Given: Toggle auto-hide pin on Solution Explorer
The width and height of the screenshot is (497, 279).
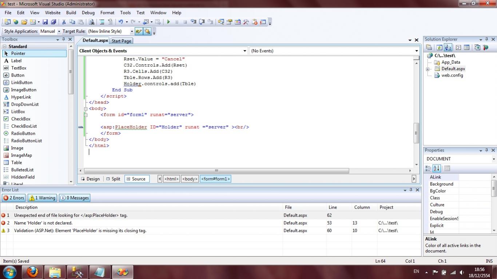Looking at the screenshot, I should point(486,39).
